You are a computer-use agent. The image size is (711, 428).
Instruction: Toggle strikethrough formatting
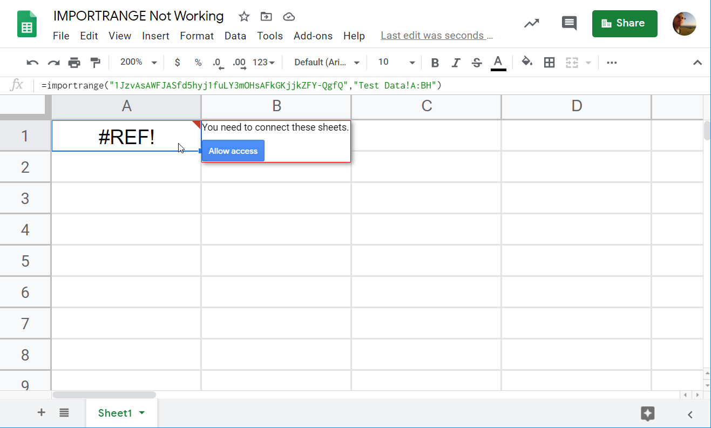click(476, 63)
